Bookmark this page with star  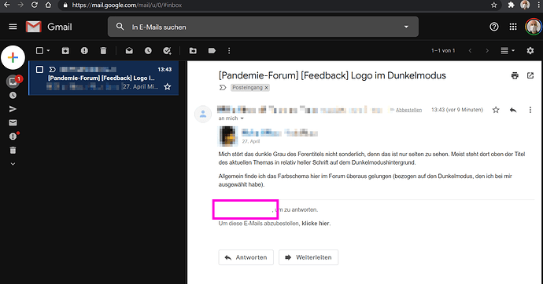494,5
